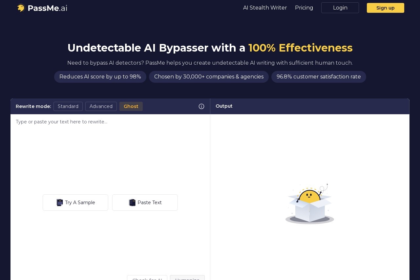Open AI Stealth Writer page
Viewport: 420px width, 280px height.
tap(265, 8)
